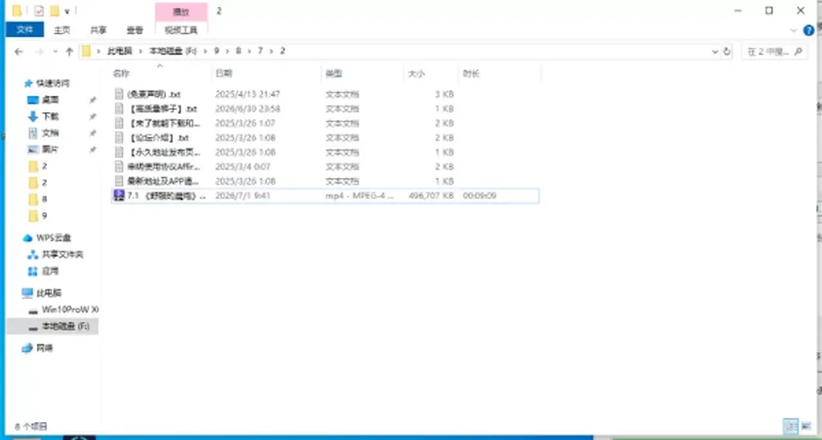Click the 桌面 desktop icon in the sidebar
Viewport: 822px width, 440px height.
33,100
